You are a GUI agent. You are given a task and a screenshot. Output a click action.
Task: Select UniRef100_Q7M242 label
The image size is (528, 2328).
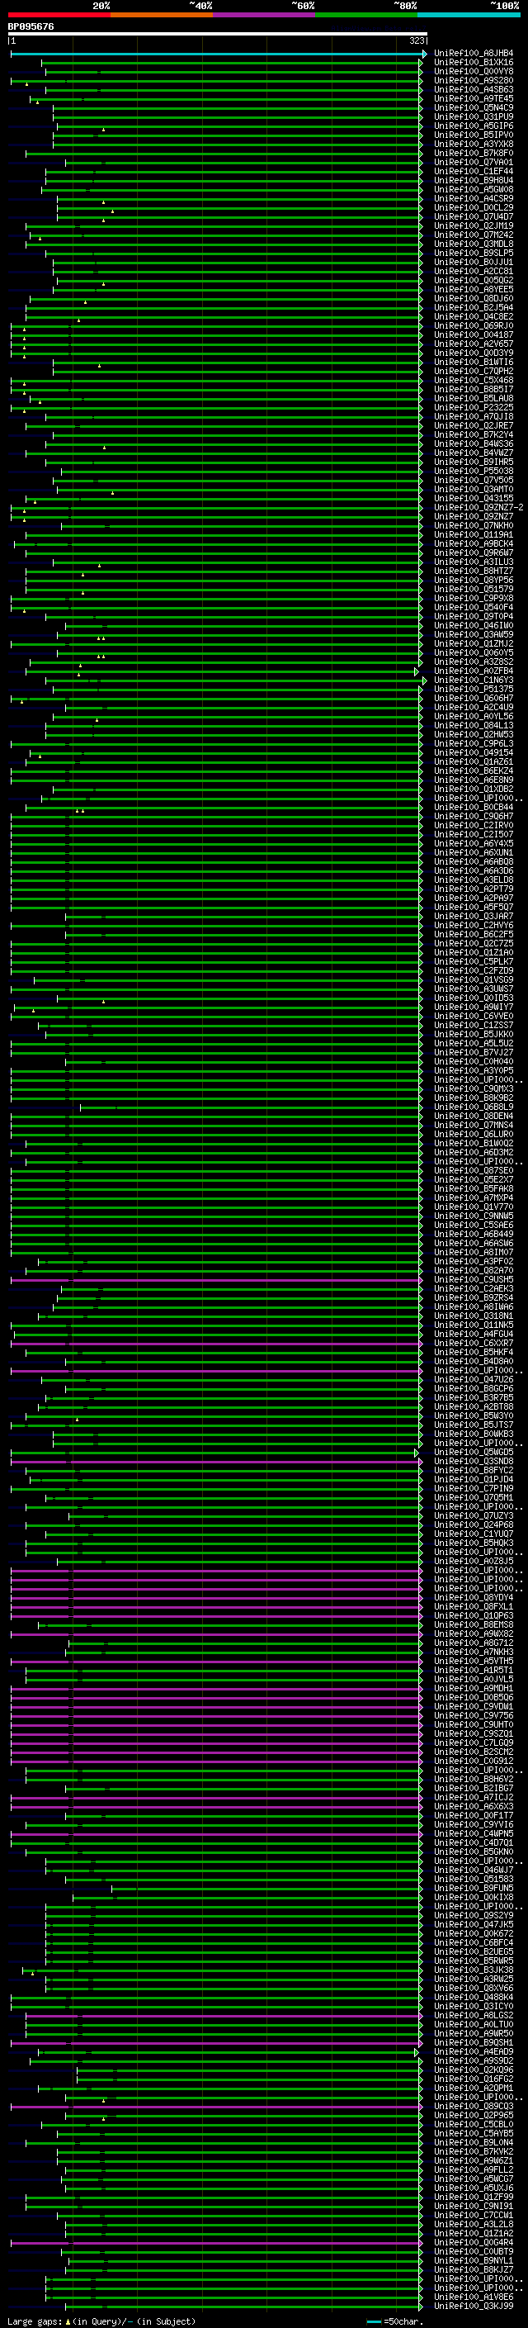click(x=474, y=235)
